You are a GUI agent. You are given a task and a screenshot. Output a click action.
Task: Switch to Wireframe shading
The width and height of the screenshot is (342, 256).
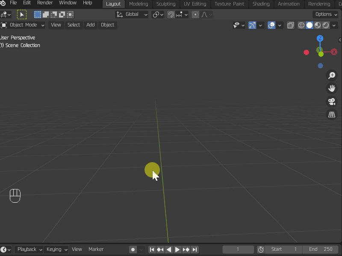click(x=301, y=25)
